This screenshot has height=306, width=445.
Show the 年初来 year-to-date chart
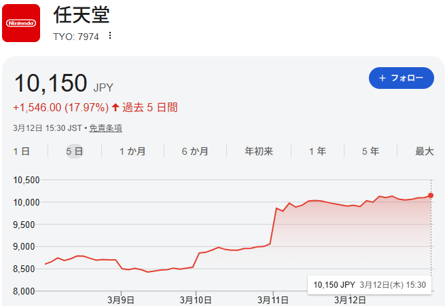click(x=259, y=151)
